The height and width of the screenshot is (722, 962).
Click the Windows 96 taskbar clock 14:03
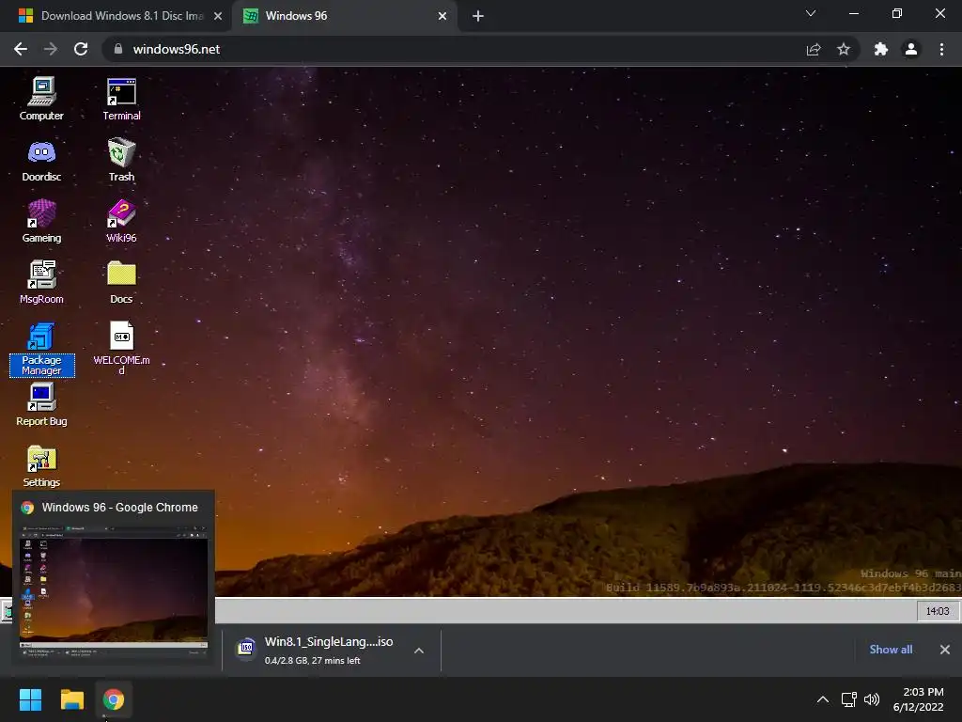pyautogui.click(x=937, y=611)
